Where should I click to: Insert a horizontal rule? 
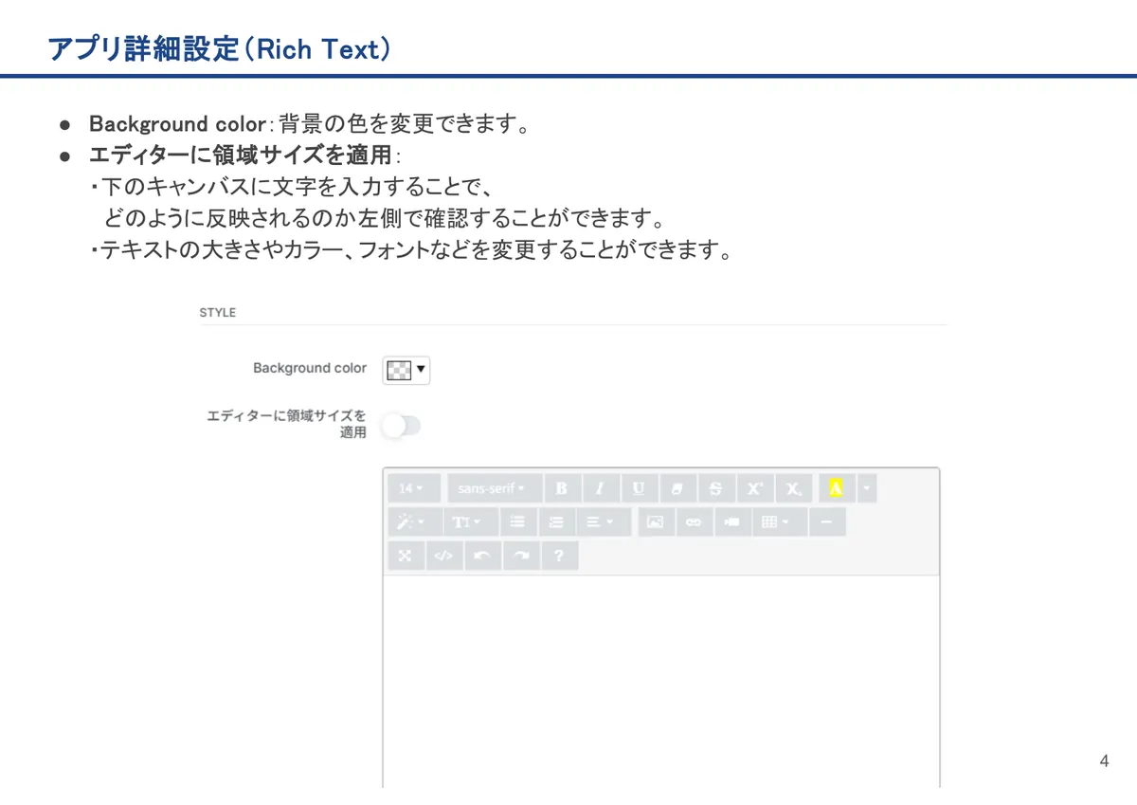(827, 521)
